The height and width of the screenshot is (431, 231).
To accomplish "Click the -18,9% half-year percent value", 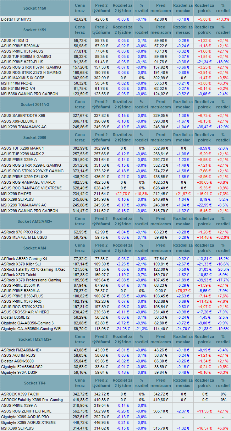I will [223, 62].
